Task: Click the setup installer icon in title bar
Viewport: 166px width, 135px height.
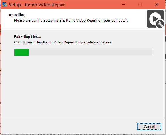Action: 5,5
